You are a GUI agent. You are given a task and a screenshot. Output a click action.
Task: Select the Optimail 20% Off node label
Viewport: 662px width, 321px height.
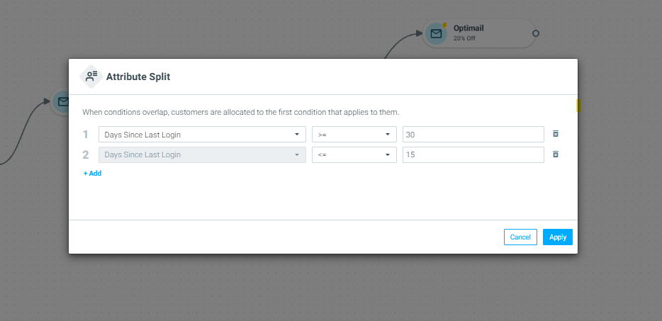[469, 33]
